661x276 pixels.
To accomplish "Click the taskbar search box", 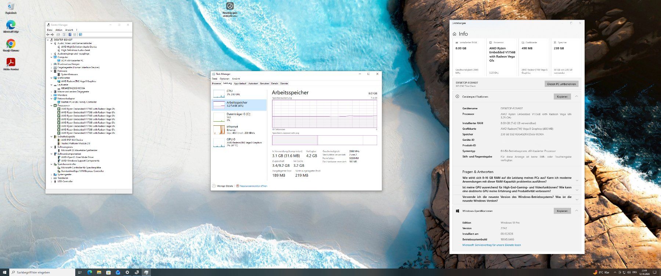I will pos(41,272).
